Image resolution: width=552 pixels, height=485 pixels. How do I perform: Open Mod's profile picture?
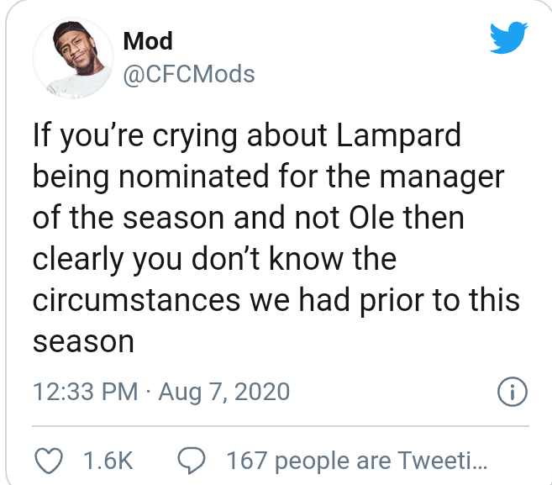[73, 58]
